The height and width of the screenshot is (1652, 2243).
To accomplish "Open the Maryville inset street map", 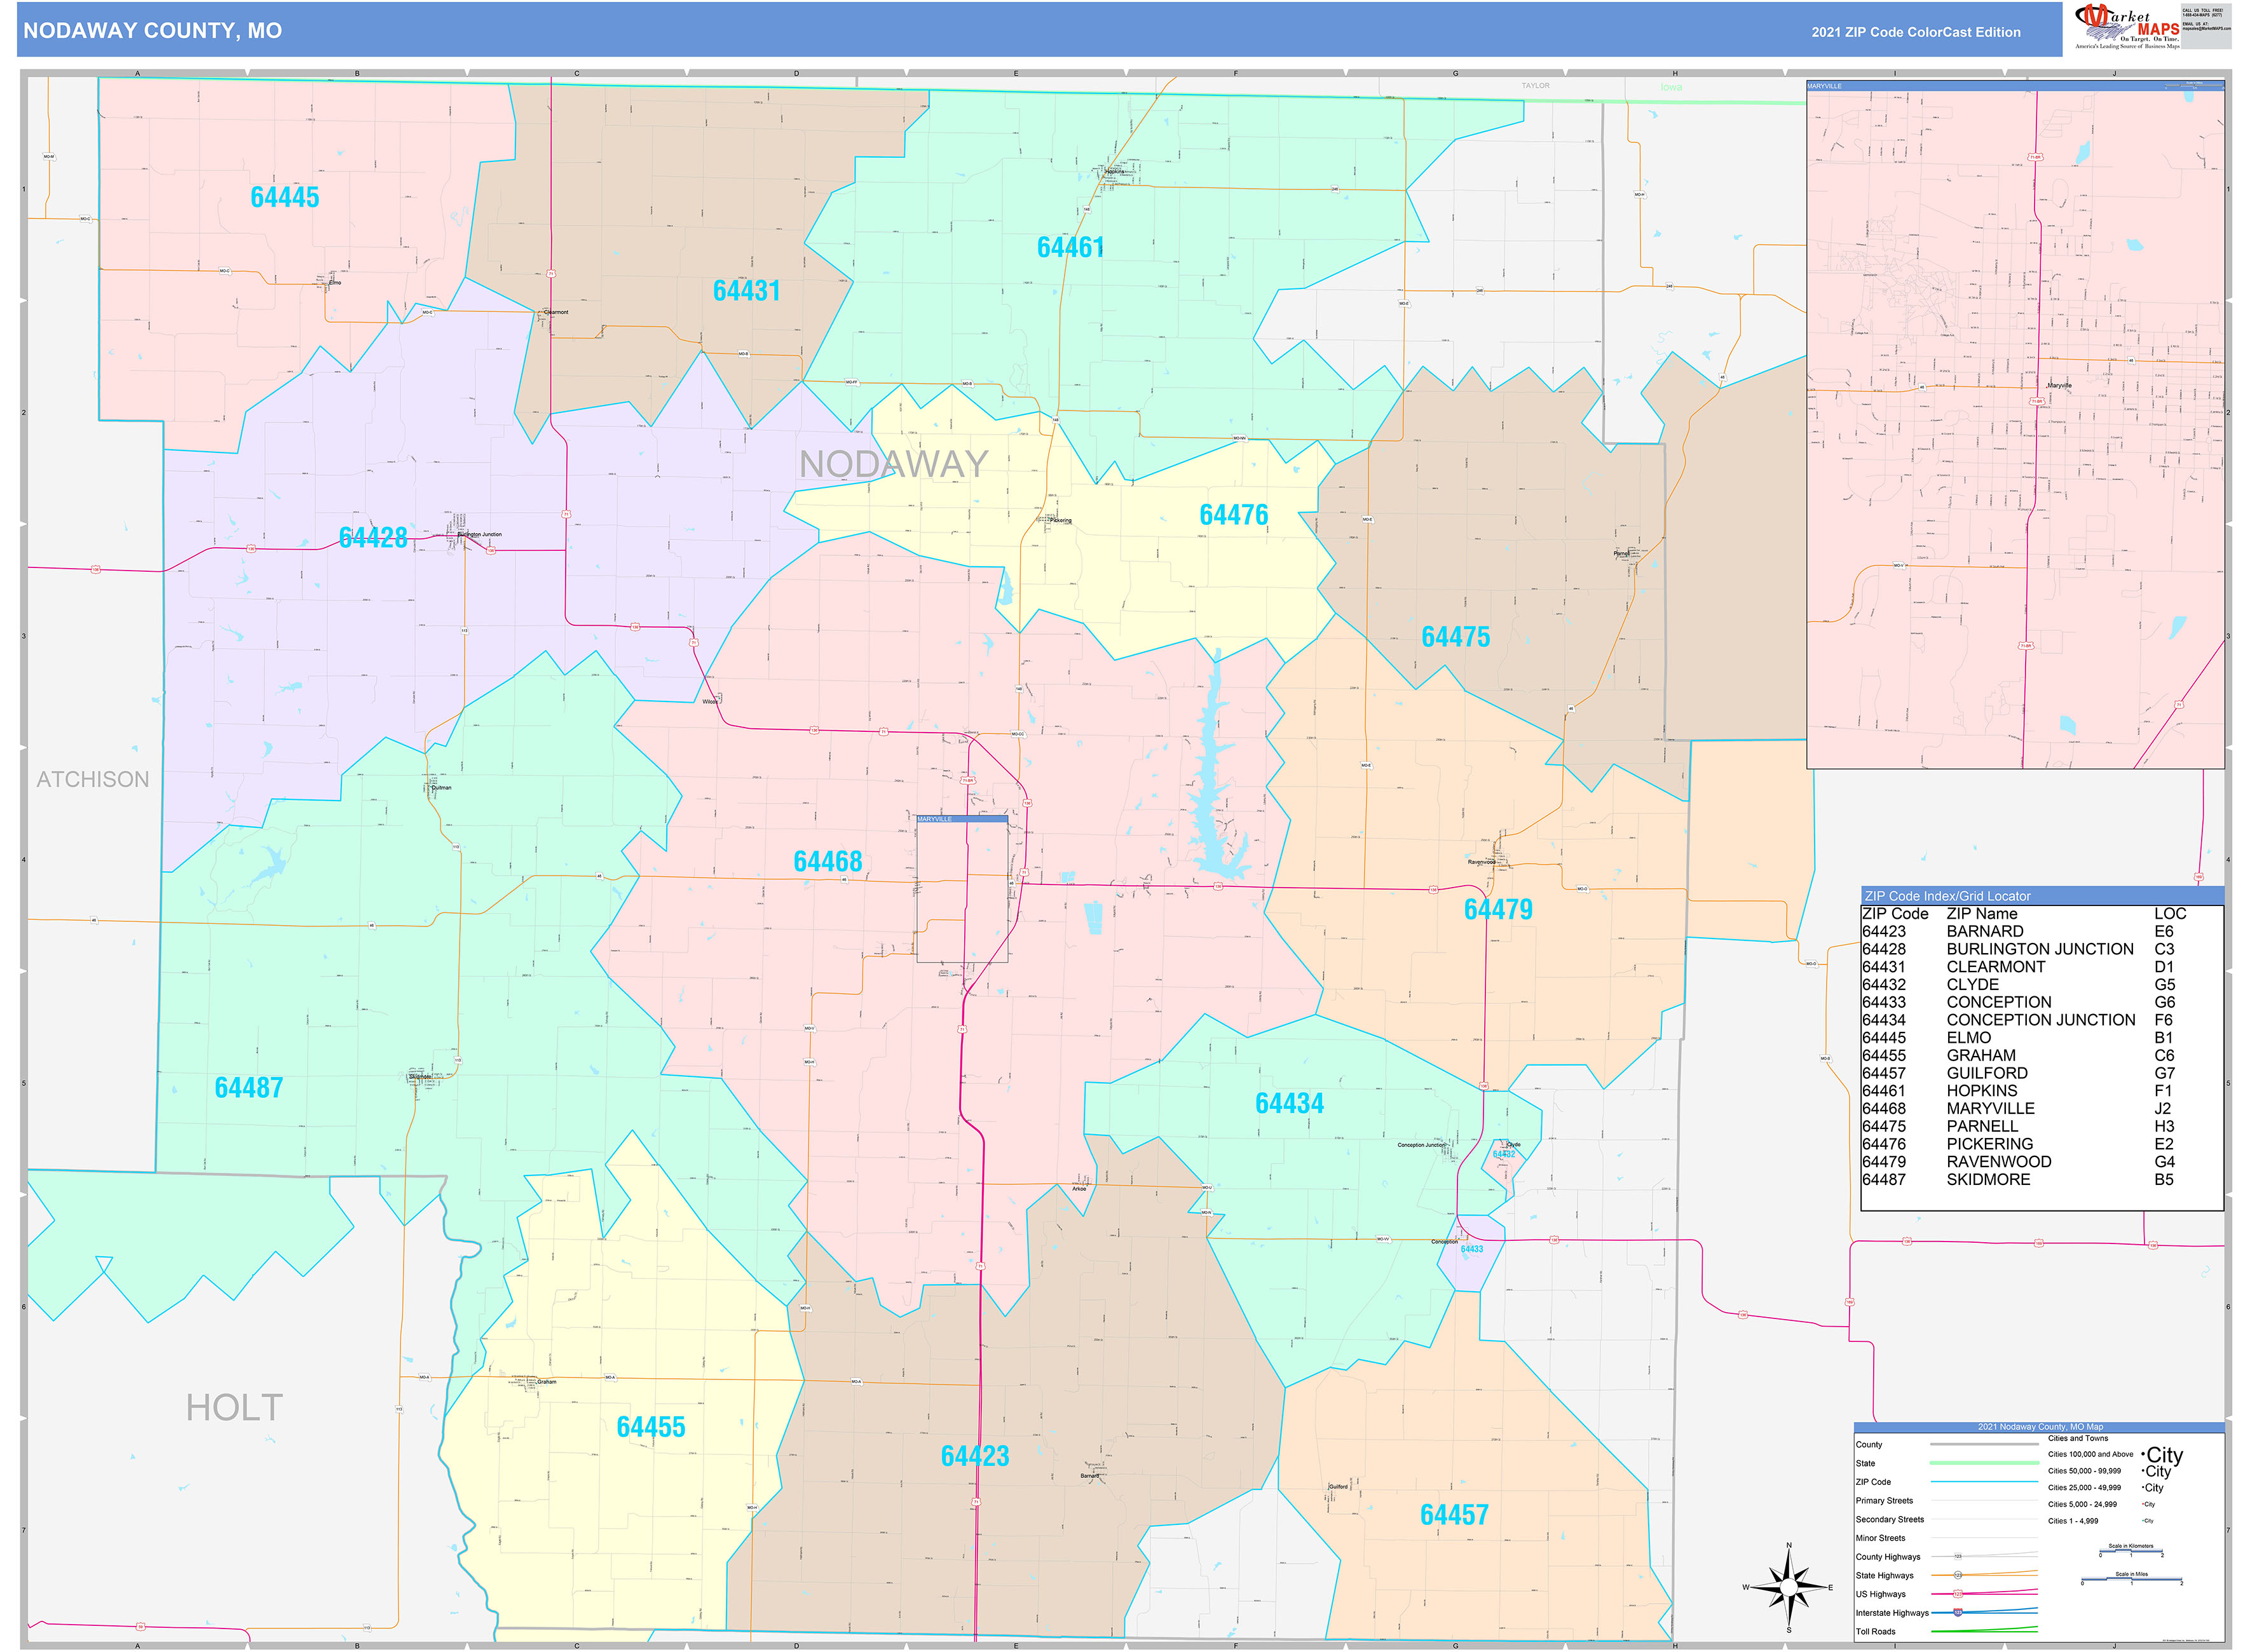I will 2015,425.
